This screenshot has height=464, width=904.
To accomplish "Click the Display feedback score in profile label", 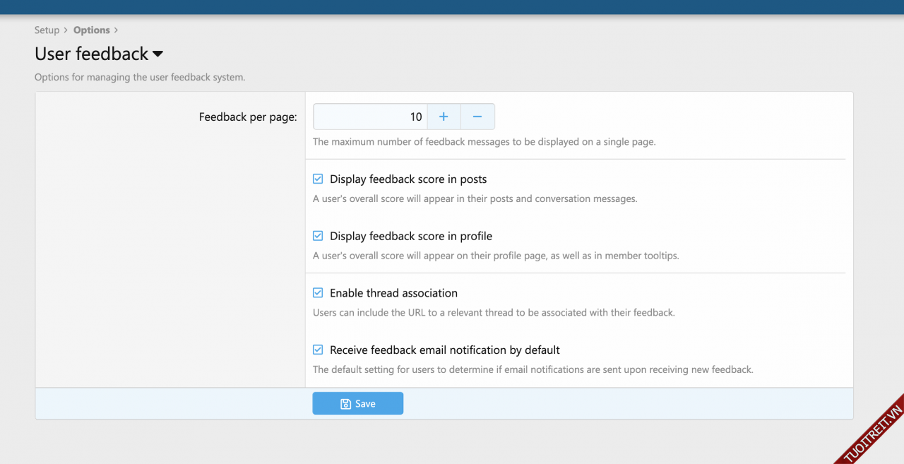I will tap(411, 236).
